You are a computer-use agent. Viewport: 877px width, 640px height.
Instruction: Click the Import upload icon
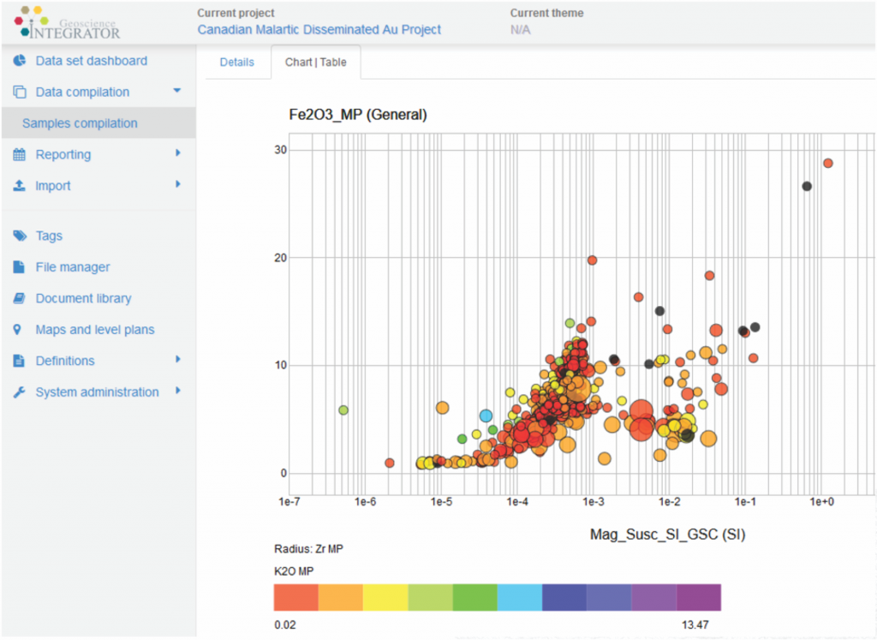point(17,185)
